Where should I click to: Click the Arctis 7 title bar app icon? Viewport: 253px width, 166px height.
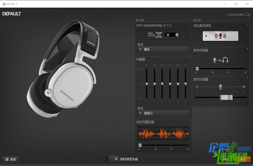point(4,4)
